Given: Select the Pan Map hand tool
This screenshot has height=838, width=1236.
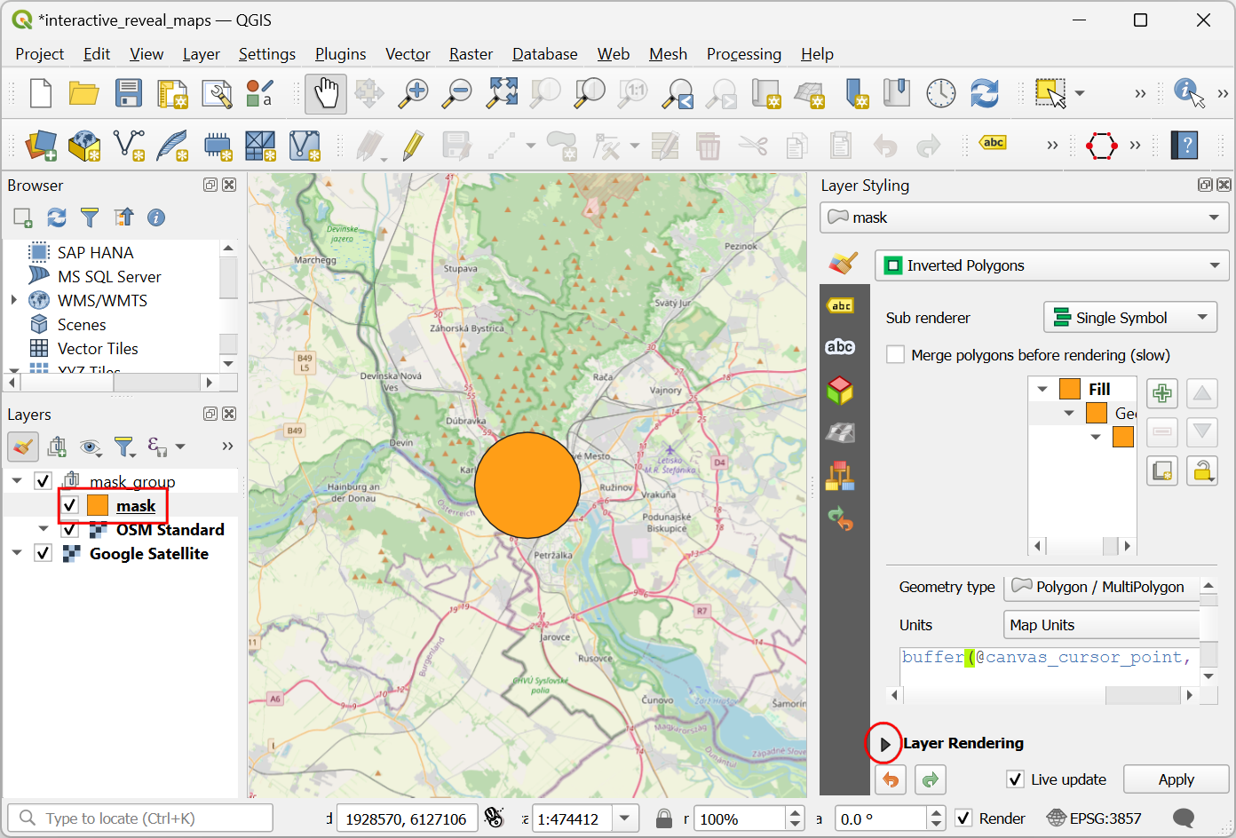Looking at the screenshot, I should (x=325, y=93).
